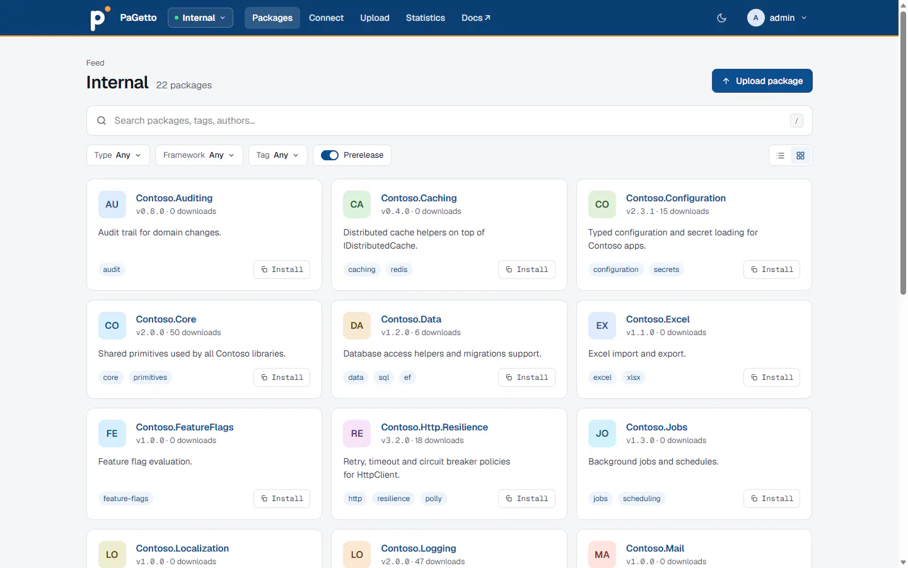Disable the Prerelease toggle switch
Viewport: 908px width, 568px height.
click(x=330, y=155)
